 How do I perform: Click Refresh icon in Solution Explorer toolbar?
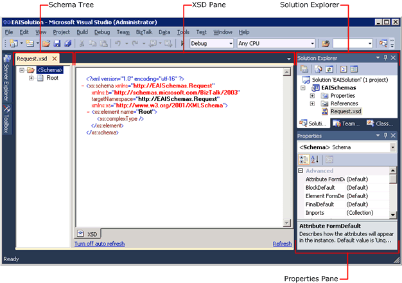tap(329, 69)
